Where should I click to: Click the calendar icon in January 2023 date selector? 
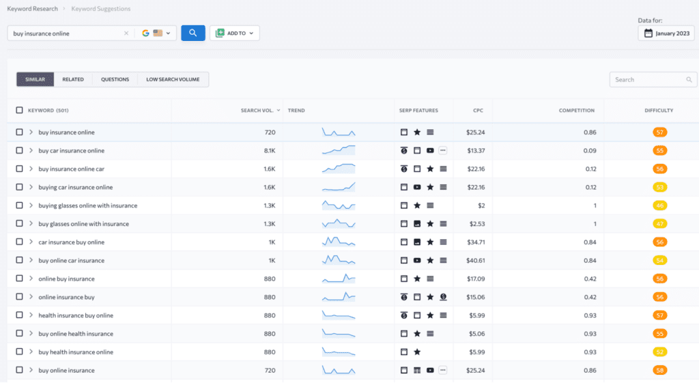648,33
